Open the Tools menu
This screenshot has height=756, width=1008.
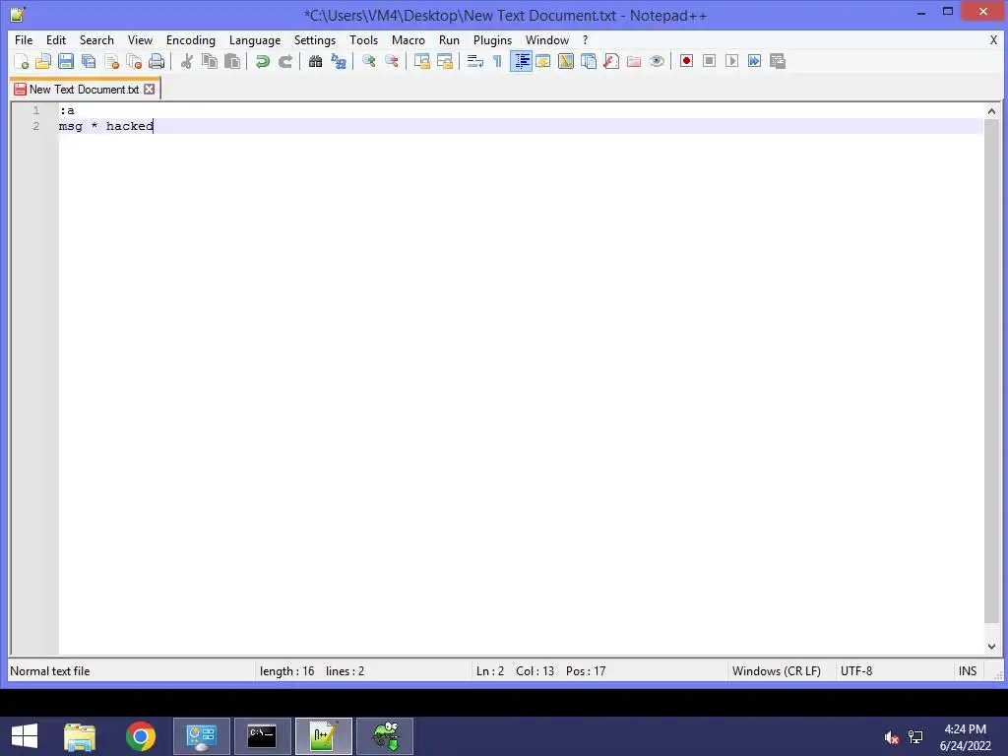pyautogui.click(x=364, y=39)
